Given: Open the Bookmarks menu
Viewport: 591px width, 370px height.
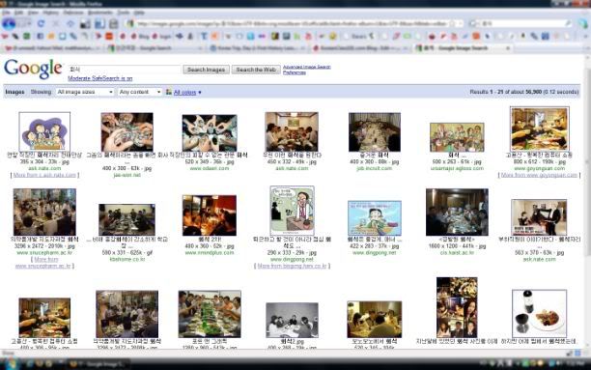Looking at the screenshot, I should pyautogui.click(x=99, y=13).
